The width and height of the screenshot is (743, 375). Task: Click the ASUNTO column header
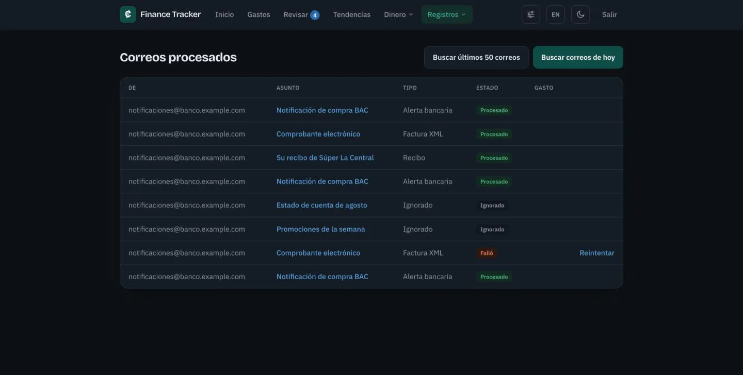[288, 88]
